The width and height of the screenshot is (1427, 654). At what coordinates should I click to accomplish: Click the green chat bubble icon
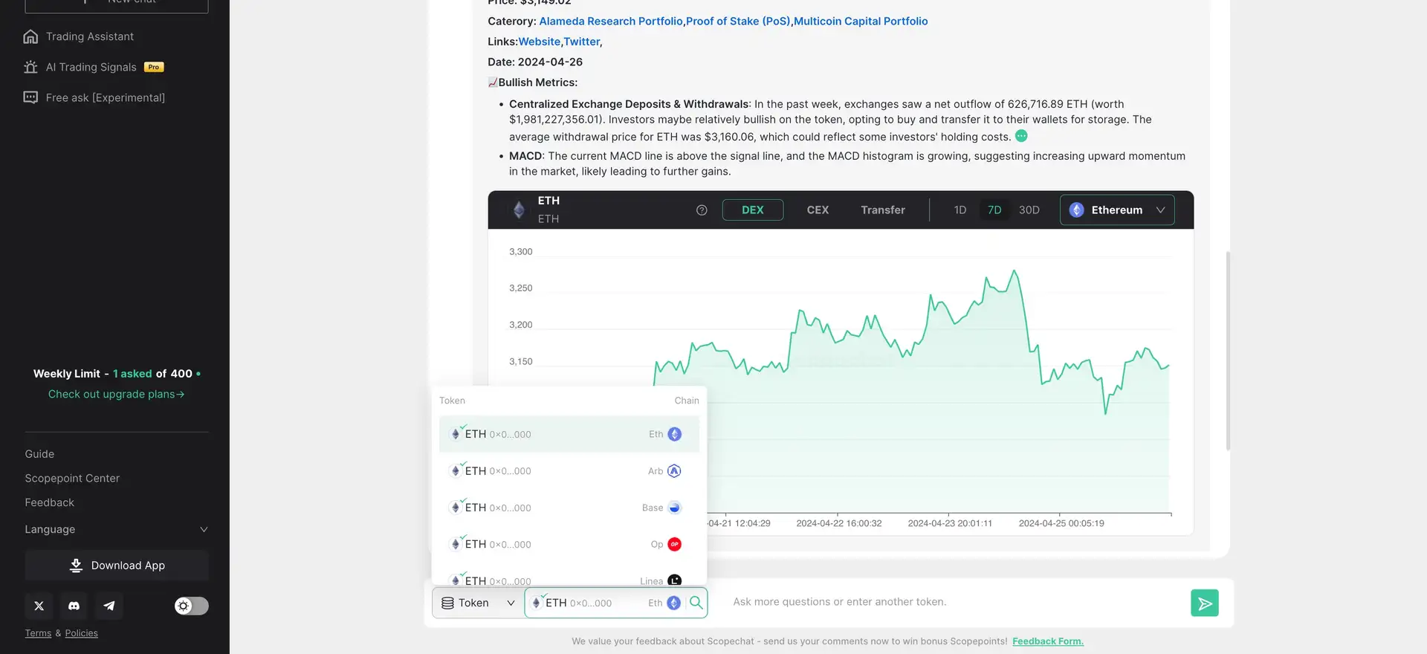1021,136
